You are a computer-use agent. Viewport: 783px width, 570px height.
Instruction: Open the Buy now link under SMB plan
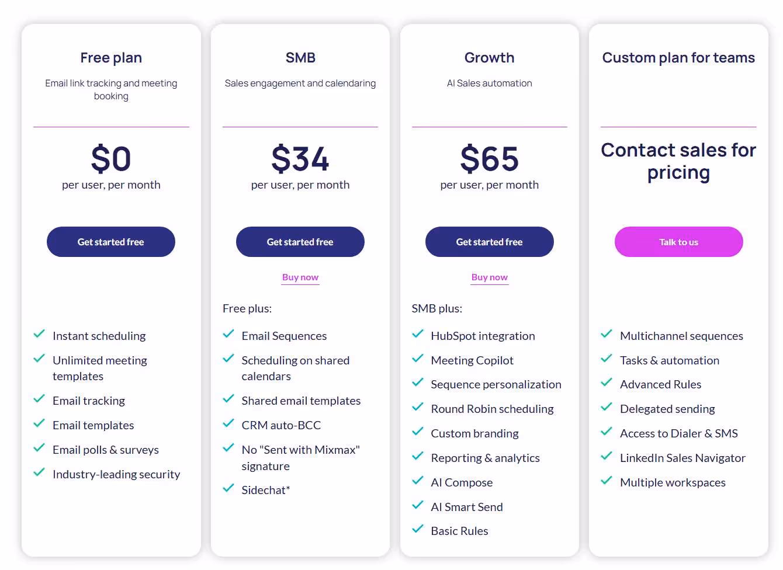[300, 277]
